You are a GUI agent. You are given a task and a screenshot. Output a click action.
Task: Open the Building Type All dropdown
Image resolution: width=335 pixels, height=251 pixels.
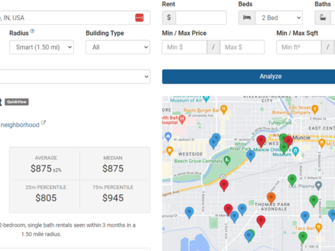click(x=118, y=47)
